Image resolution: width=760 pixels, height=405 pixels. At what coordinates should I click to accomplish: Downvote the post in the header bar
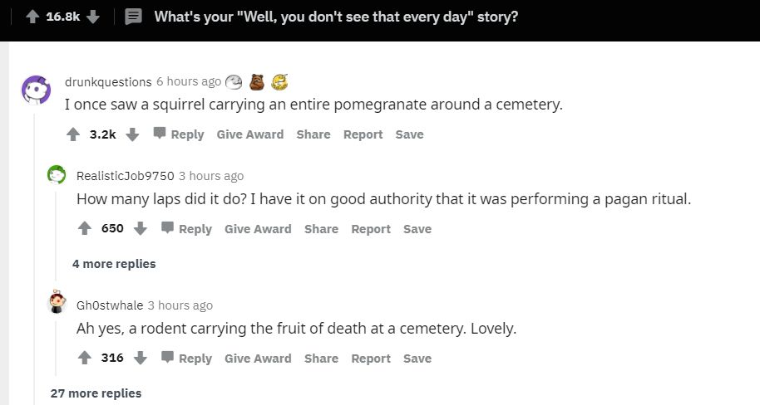(x=93, y=17)
